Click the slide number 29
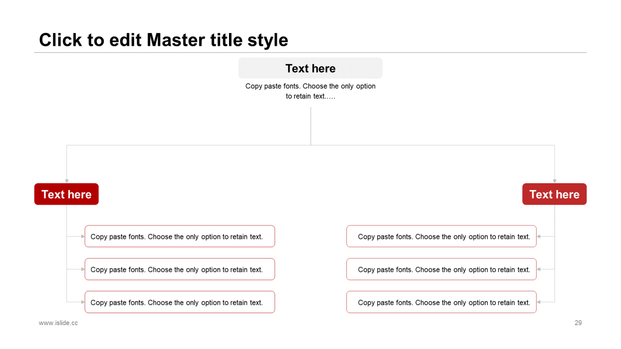This screenshot has width=621, height=349. pos(578,323)
